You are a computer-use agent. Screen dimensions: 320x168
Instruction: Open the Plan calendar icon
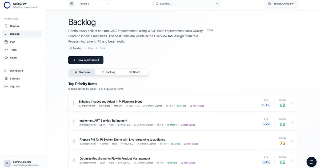click(6, 42)
